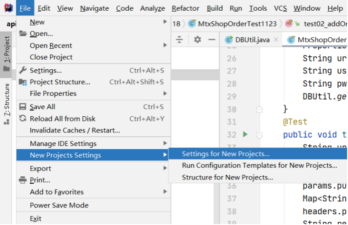Viewport: 348px width, 225px height.
Task: Click the method icon beside test02_addOr breadcrumb
Action: pyautogui.click(x=289, y=23)
